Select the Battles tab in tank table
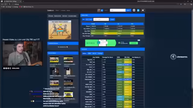The width and height of the screenshot is (193, 108). [x=84, y=53]
